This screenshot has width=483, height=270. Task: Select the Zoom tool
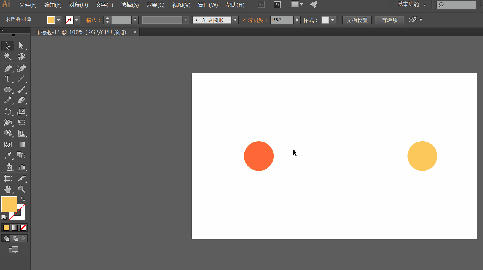(x=21, y=189)
